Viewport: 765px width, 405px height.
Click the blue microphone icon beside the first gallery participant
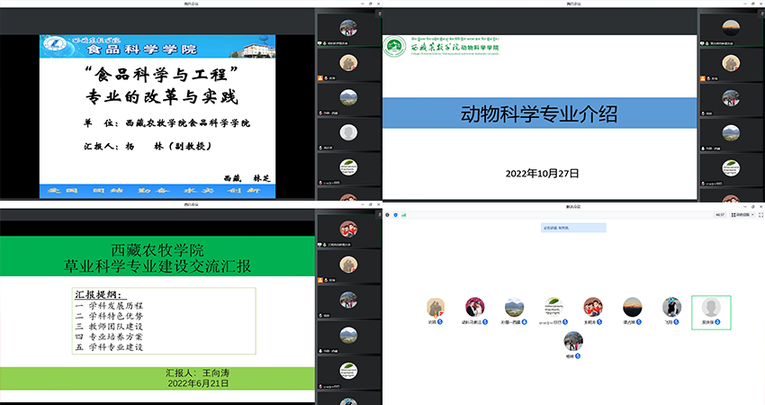(x=445, y=321)
